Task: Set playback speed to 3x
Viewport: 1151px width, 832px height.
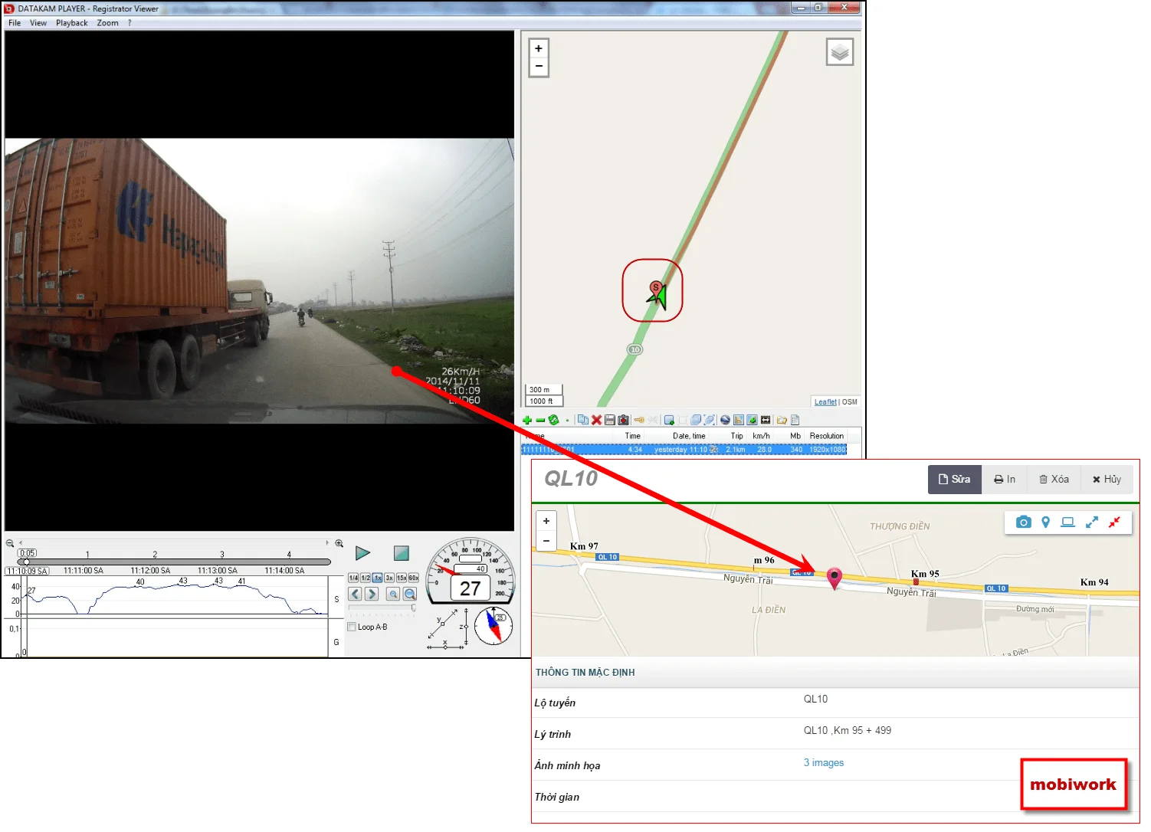Action: (389, 578)
